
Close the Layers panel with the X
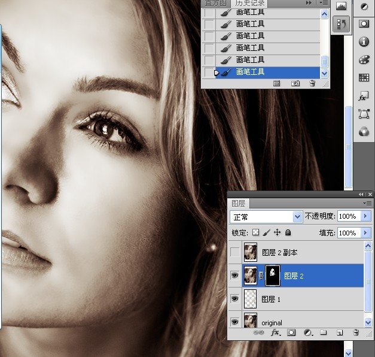370,194
